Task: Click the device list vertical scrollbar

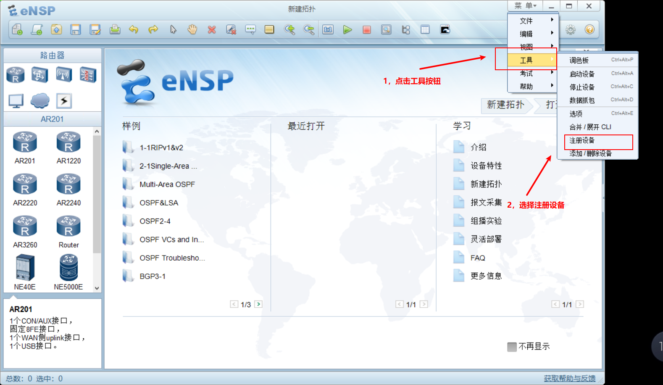Action: pyautogui.click(x=97, y=194)
